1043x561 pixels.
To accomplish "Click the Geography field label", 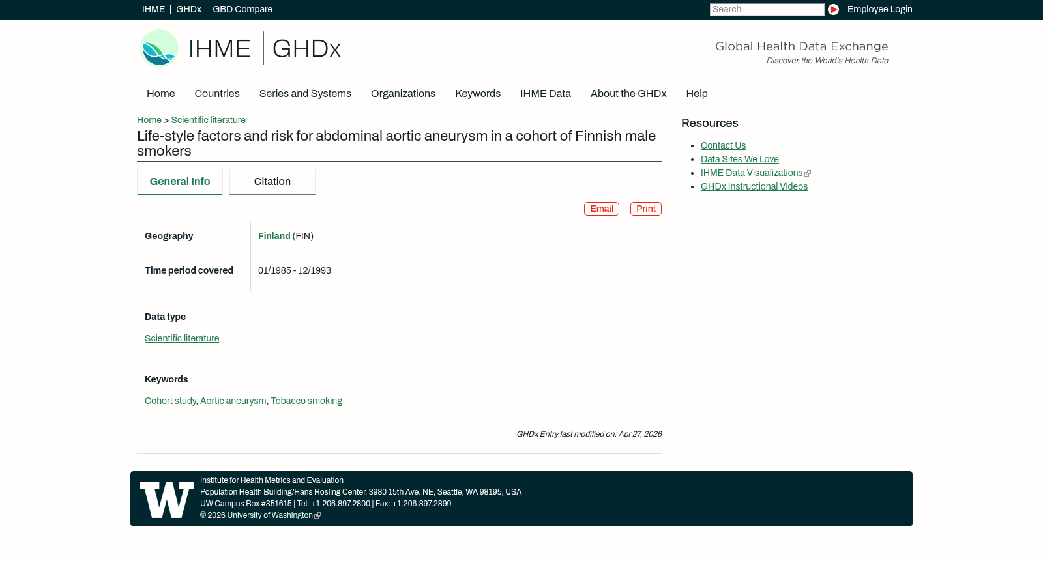I will pos(169,236).
